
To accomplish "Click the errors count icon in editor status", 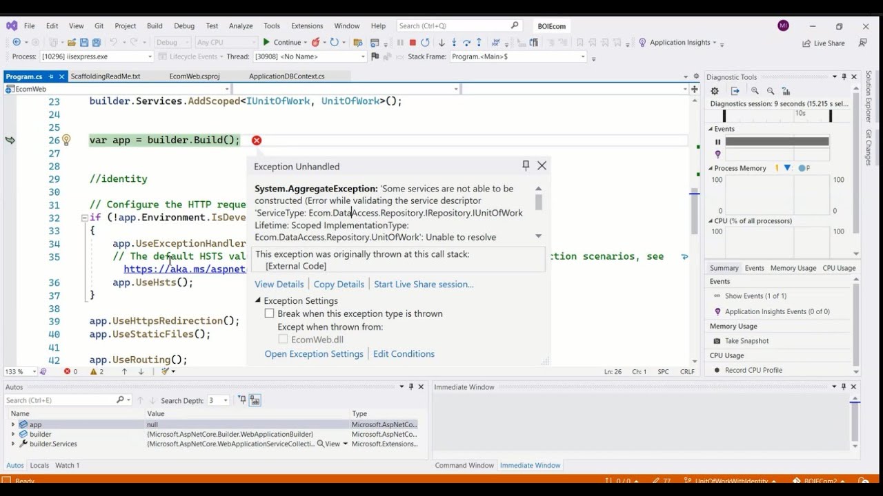I will 67,371.
